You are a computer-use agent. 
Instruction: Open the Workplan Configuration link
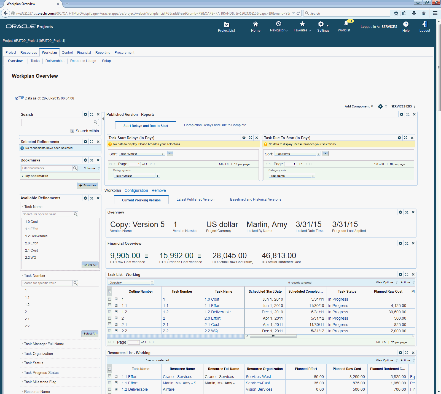[136, 190]
